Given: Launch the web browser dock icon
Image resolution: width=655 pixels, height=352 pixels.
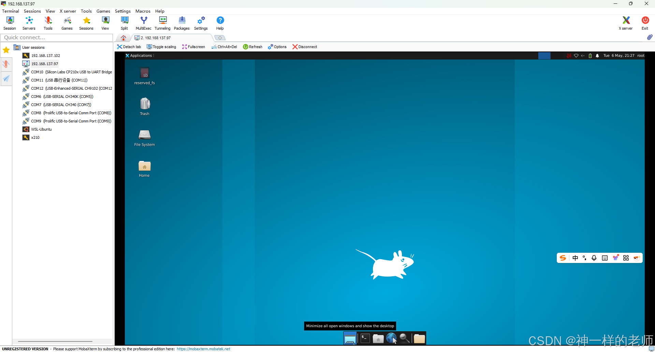Looking at the screenshot, I should click(x=391, y=338).
